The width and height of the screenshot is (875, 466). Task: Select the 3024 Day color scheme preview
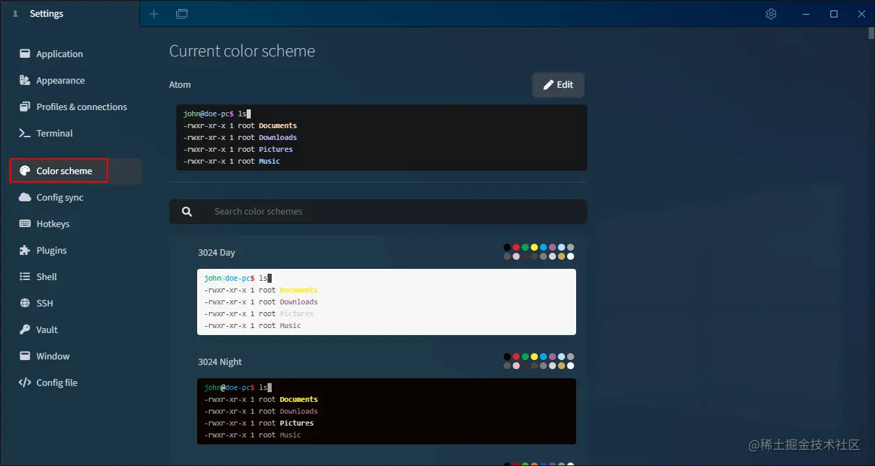tap(387, 302)
